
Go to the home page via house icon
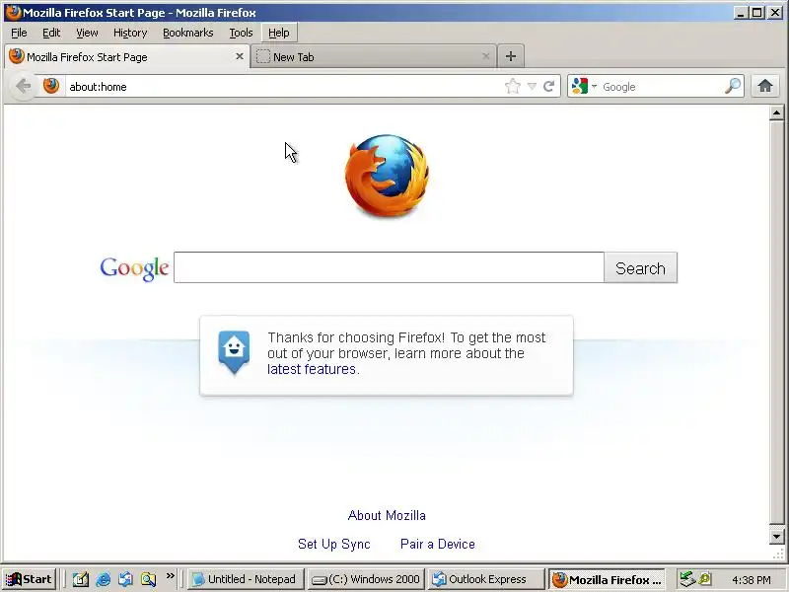tap(765, 86)
